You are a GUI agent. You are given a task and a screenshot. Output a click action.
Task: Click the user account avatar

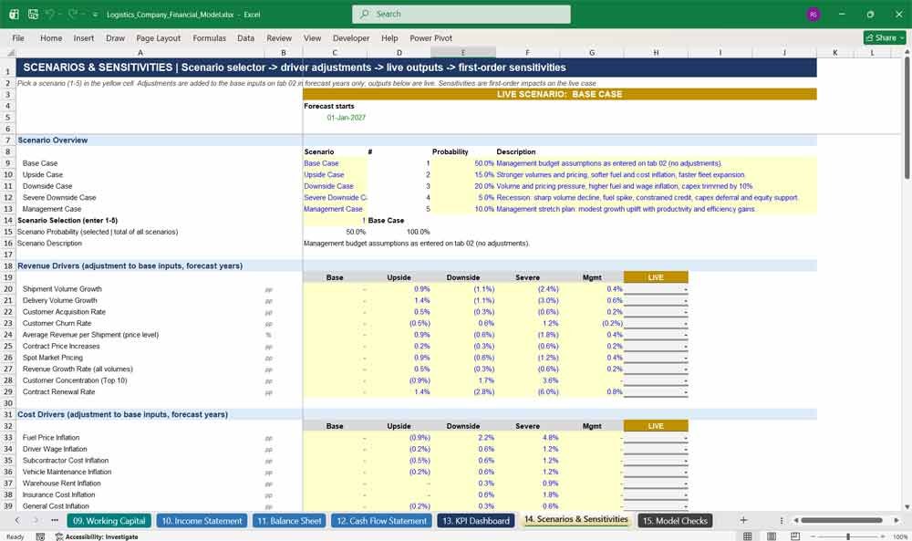pyautogui.click(x=814, y=14)
